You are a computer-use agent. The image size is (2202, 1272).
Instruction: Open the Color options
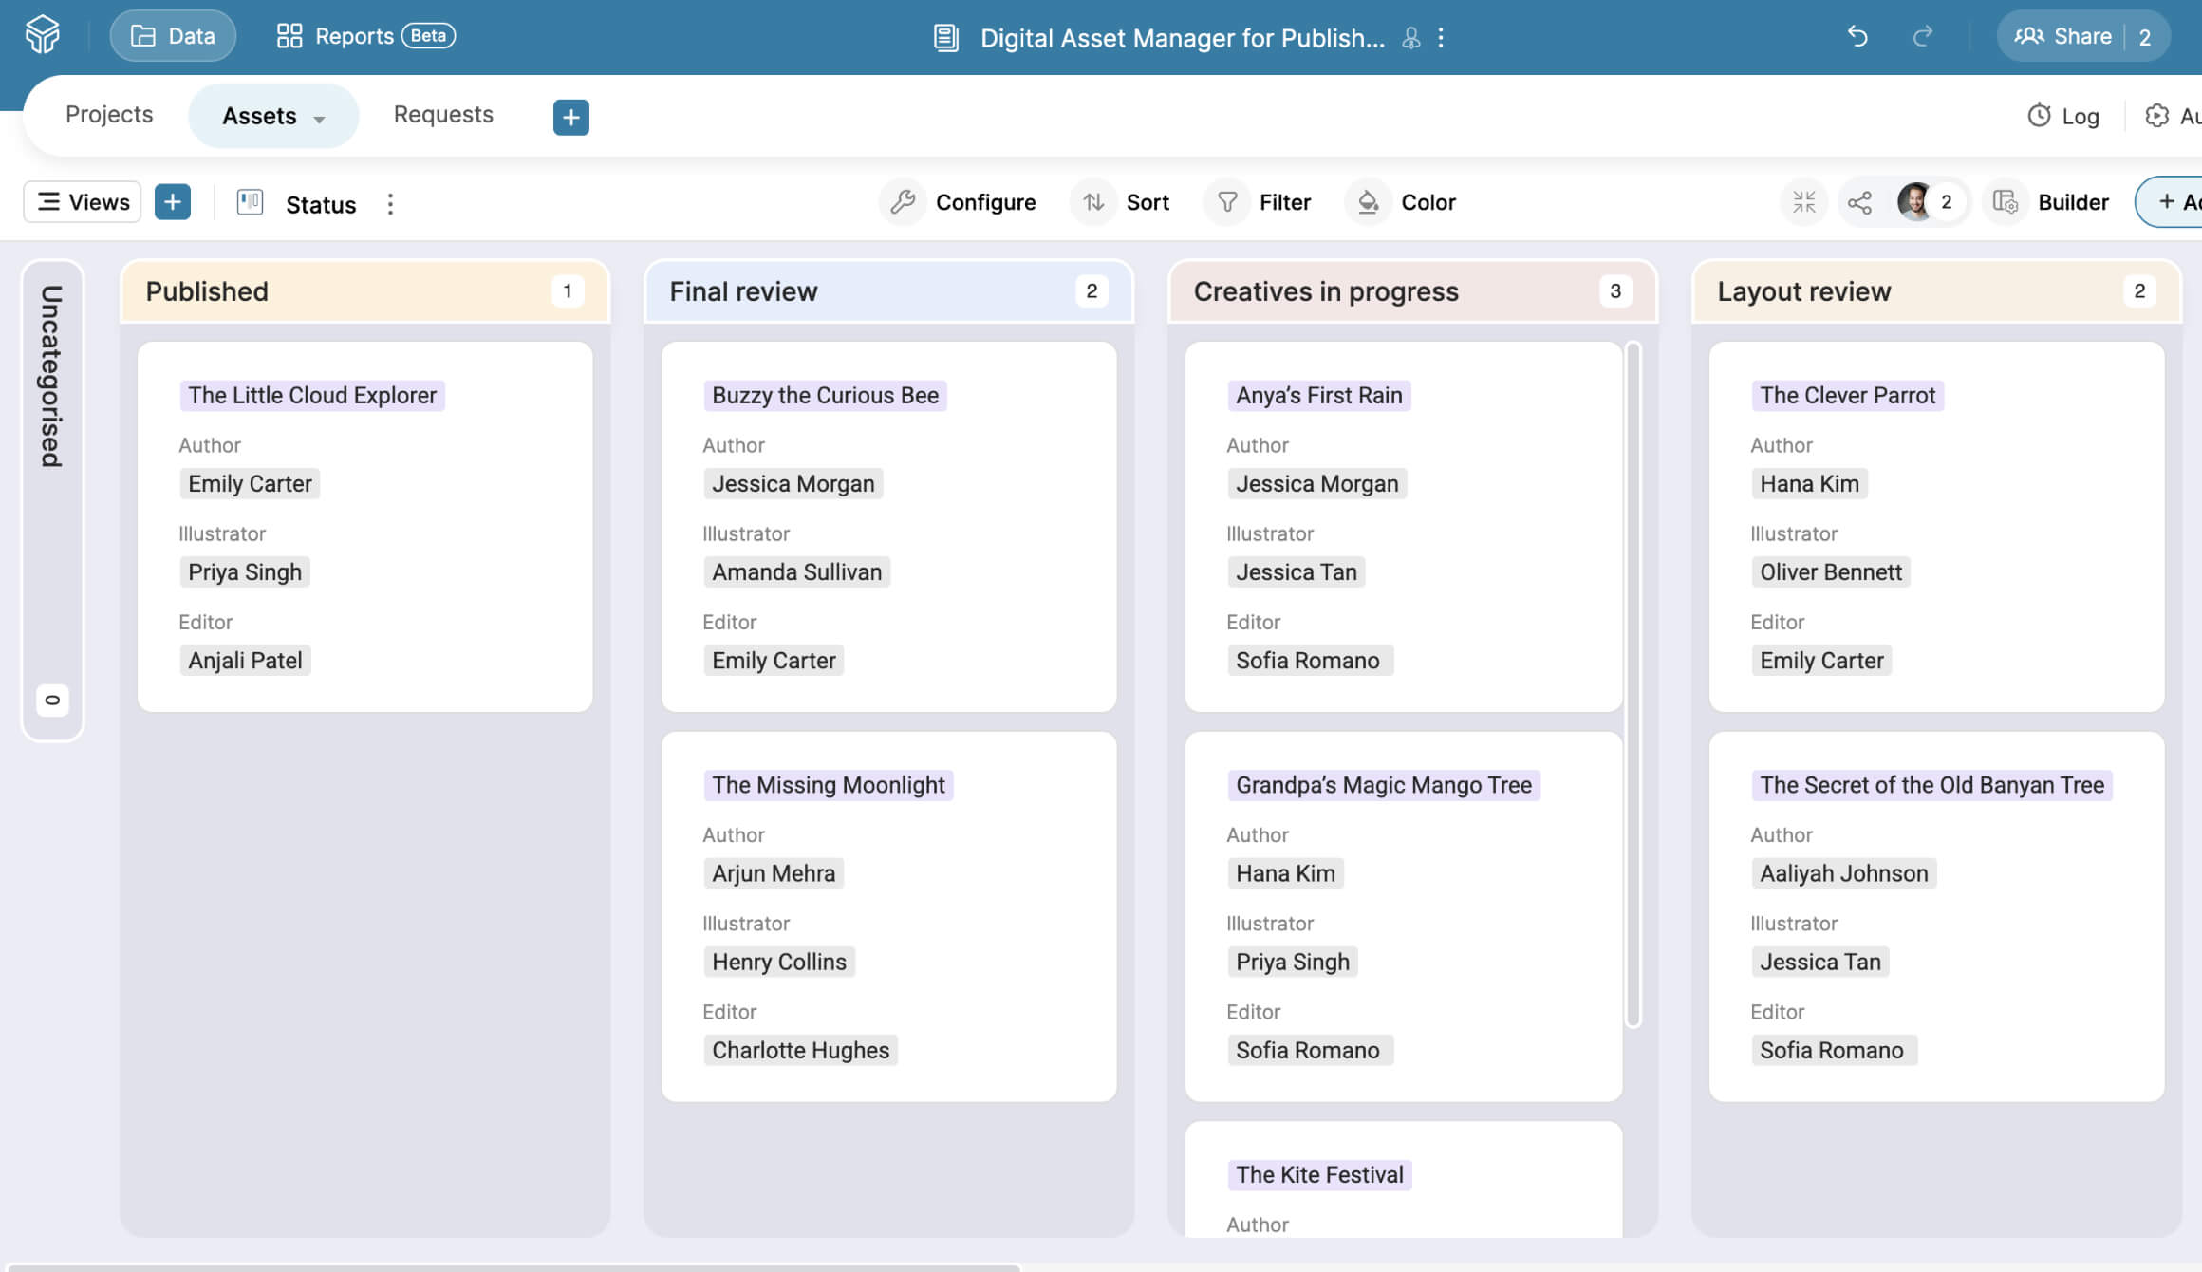(1401, 202)
